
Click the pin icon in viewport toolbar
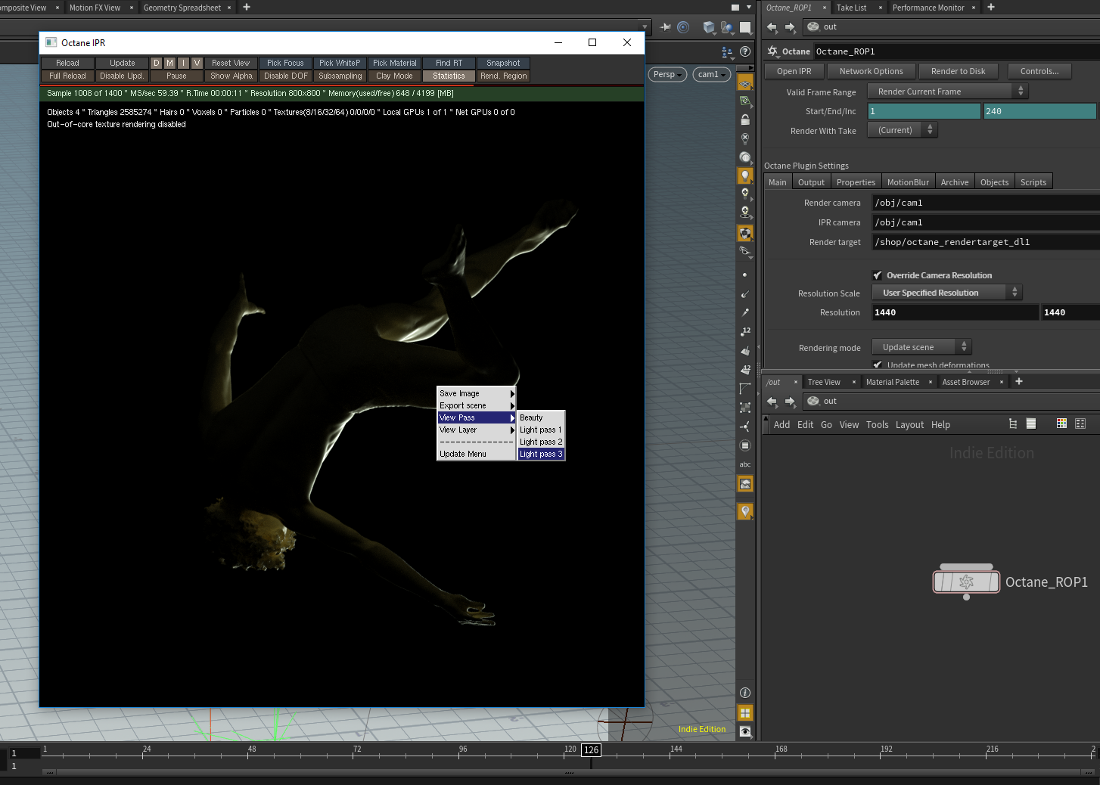(x=666, y=27)
